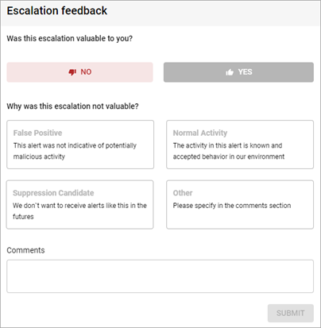Screen dimensions: 321x328
Task: Choose the Suppression Candidate option
Action: (x=80, y=205)
